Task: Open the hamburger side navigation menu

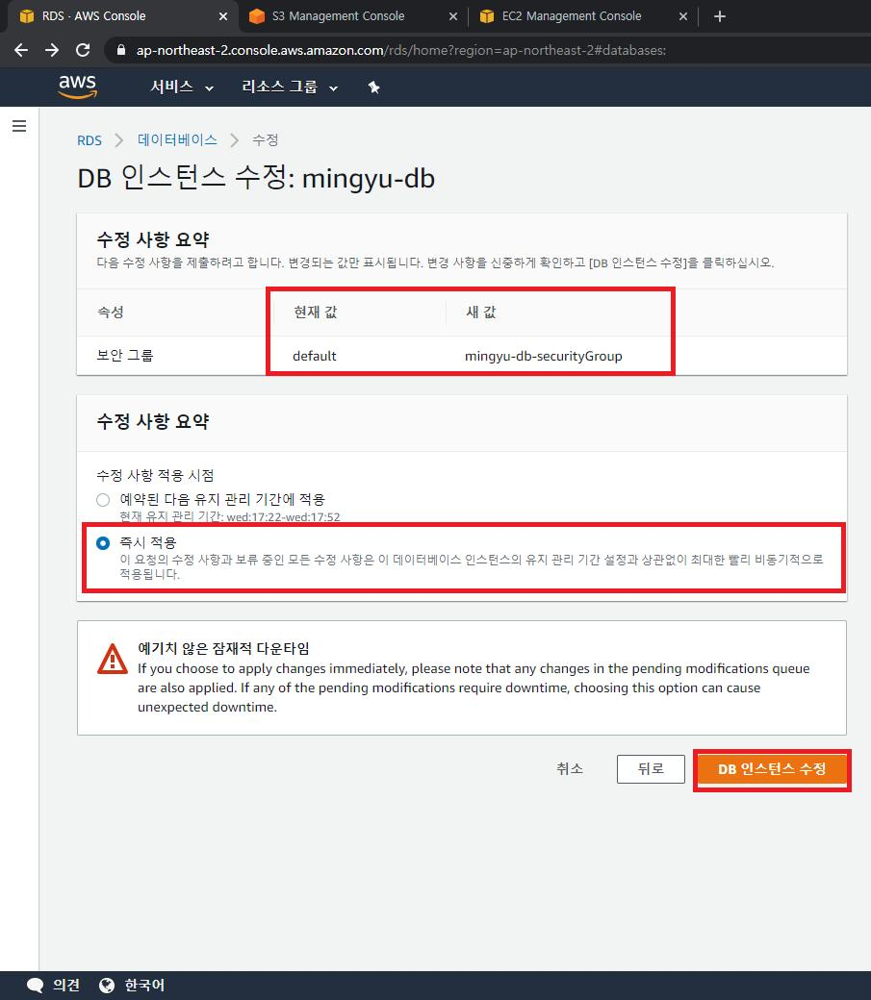Action: 19,126
